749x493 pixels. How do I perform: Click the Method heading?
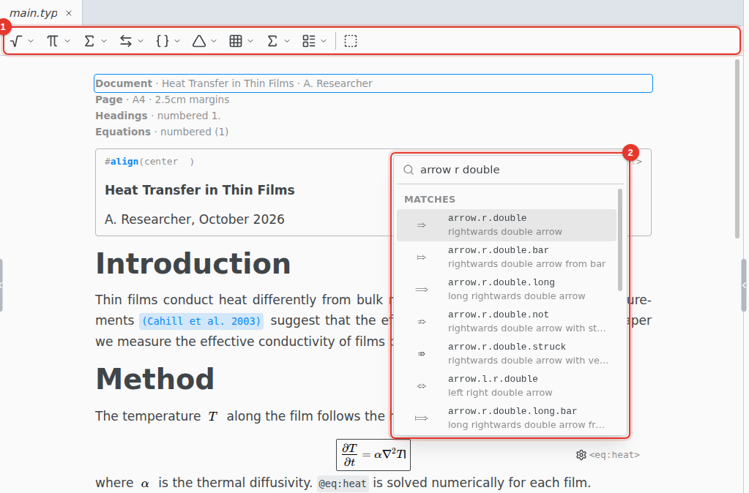click(x=154, y=379)
